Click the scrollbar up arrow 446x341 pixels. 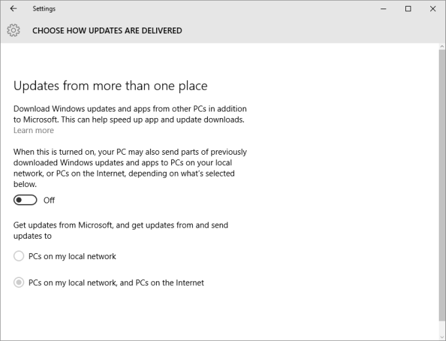tap(441, 47)
